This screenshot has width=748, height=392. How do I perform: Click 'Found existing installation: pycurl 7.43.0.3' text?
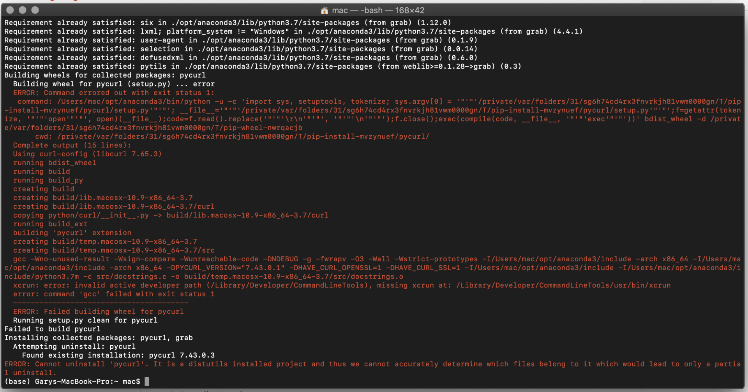[118, 355]
